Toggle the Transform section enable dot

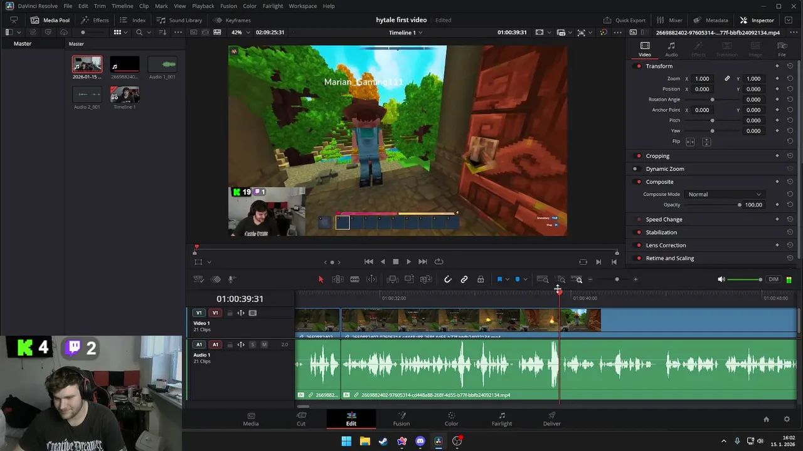(639, 66)
